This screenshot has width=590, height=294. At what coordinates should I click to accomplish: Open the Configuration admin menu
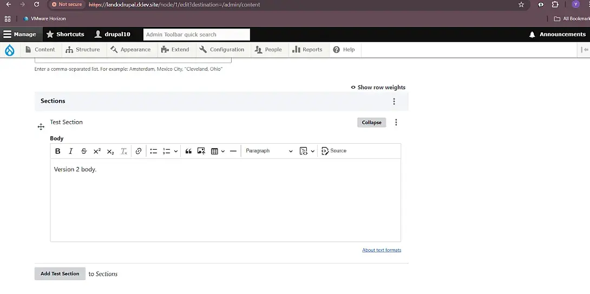pos(222,50)
